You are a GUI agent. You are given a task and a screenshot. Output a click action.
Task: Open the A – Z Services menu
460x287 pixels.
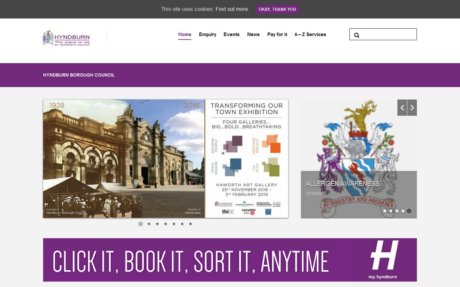point(310,34)
